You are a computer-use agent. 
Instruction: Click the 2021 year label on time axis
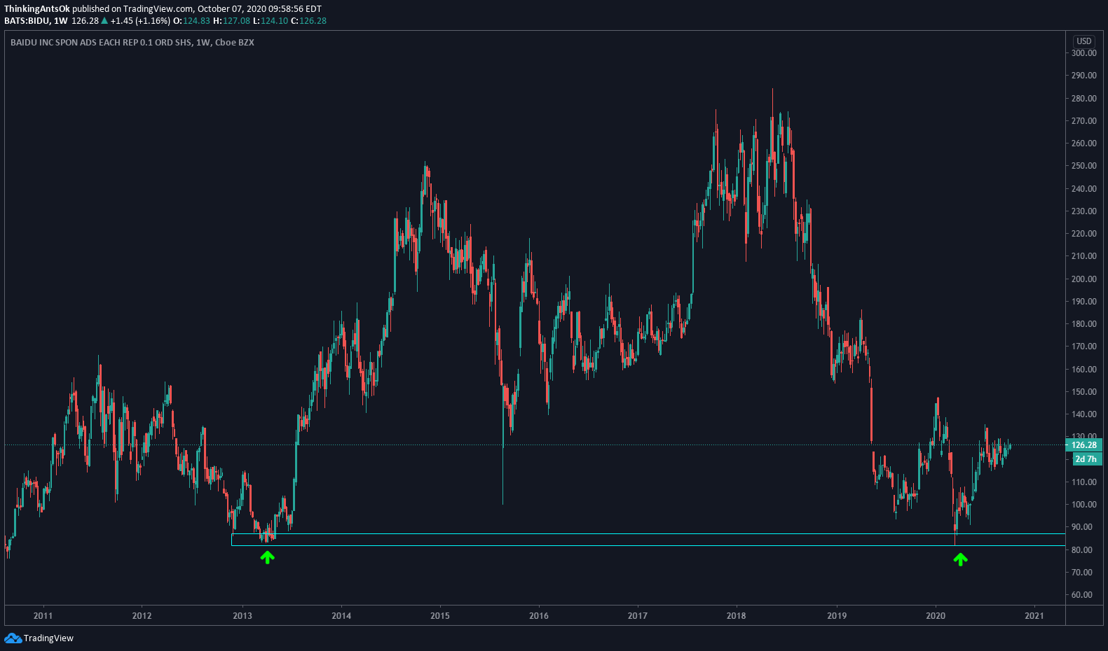(1034, 616)
